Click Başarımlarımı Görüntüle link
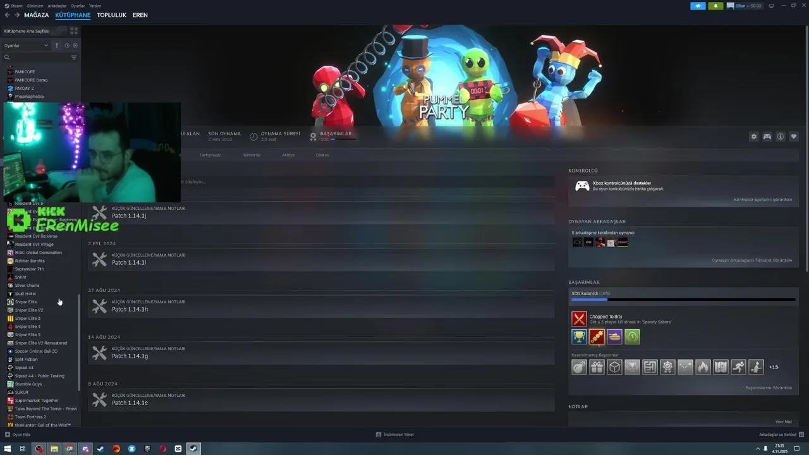 pyautogui.click(x=769, y=388)
